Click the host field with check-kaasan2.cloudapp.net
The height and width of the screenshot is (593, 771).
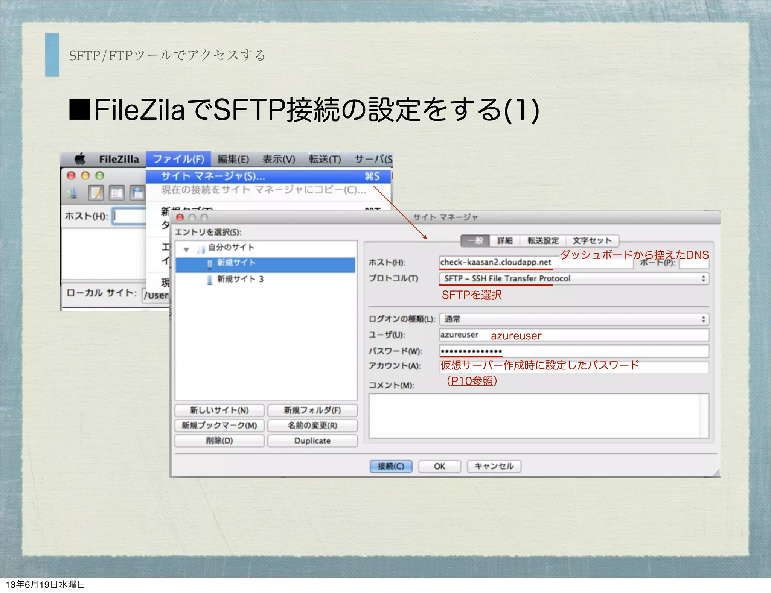click(536, 262)
